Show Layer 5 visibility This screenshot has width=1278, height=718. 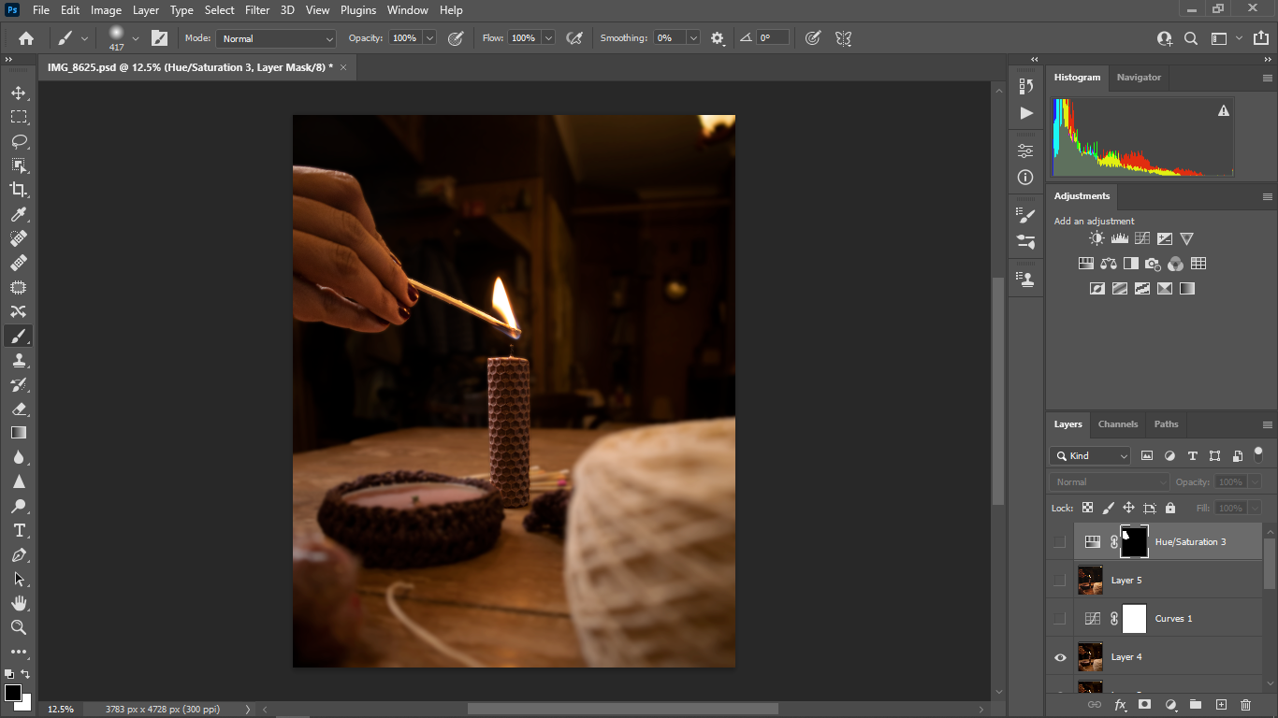pyautogui.click(x=1059, y=580)
